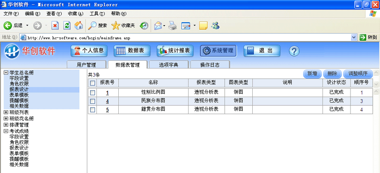Click the IE Stop button icon

55,26
